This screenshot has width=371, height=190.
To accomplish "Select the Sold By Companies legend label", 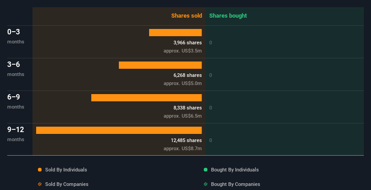I will [67, 184].
